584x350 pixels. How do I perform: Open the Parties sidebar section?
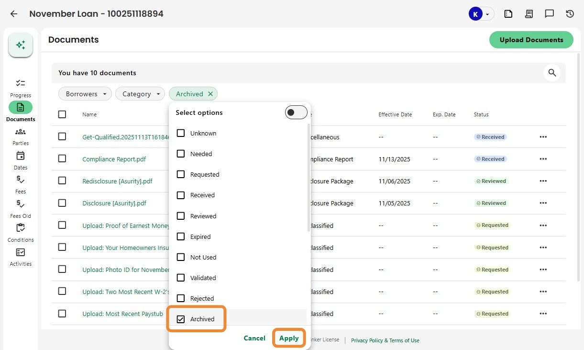point(21,132)
